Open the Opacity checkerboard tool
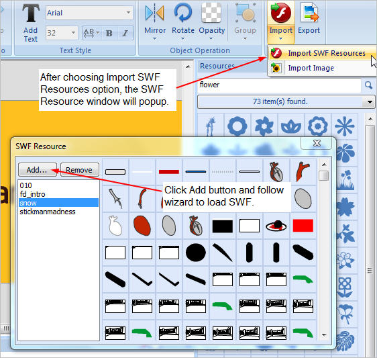The height and width of the screenshot is (358, 377). coord(211,13)
